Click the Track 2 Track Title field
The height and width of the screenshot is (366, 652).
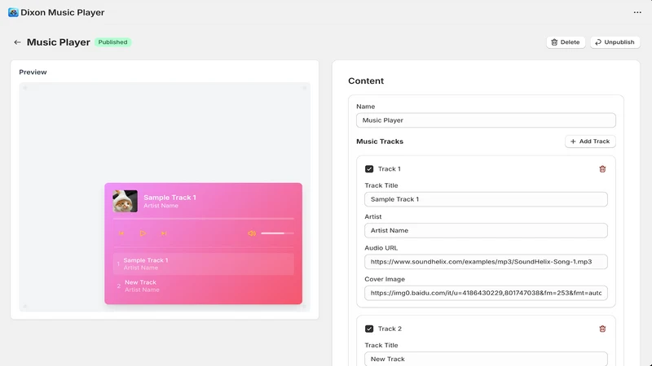486,359
